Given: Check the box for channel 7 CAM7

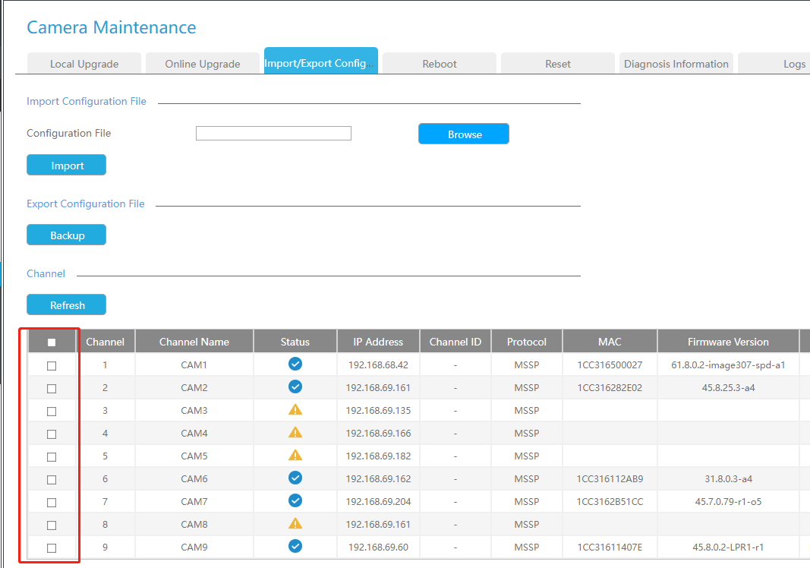Looking at the screenshot, I should click(x=52, y=503).
